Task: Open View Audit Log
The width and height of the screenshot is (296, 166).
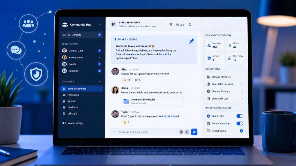Action: (x=225, y=99)
